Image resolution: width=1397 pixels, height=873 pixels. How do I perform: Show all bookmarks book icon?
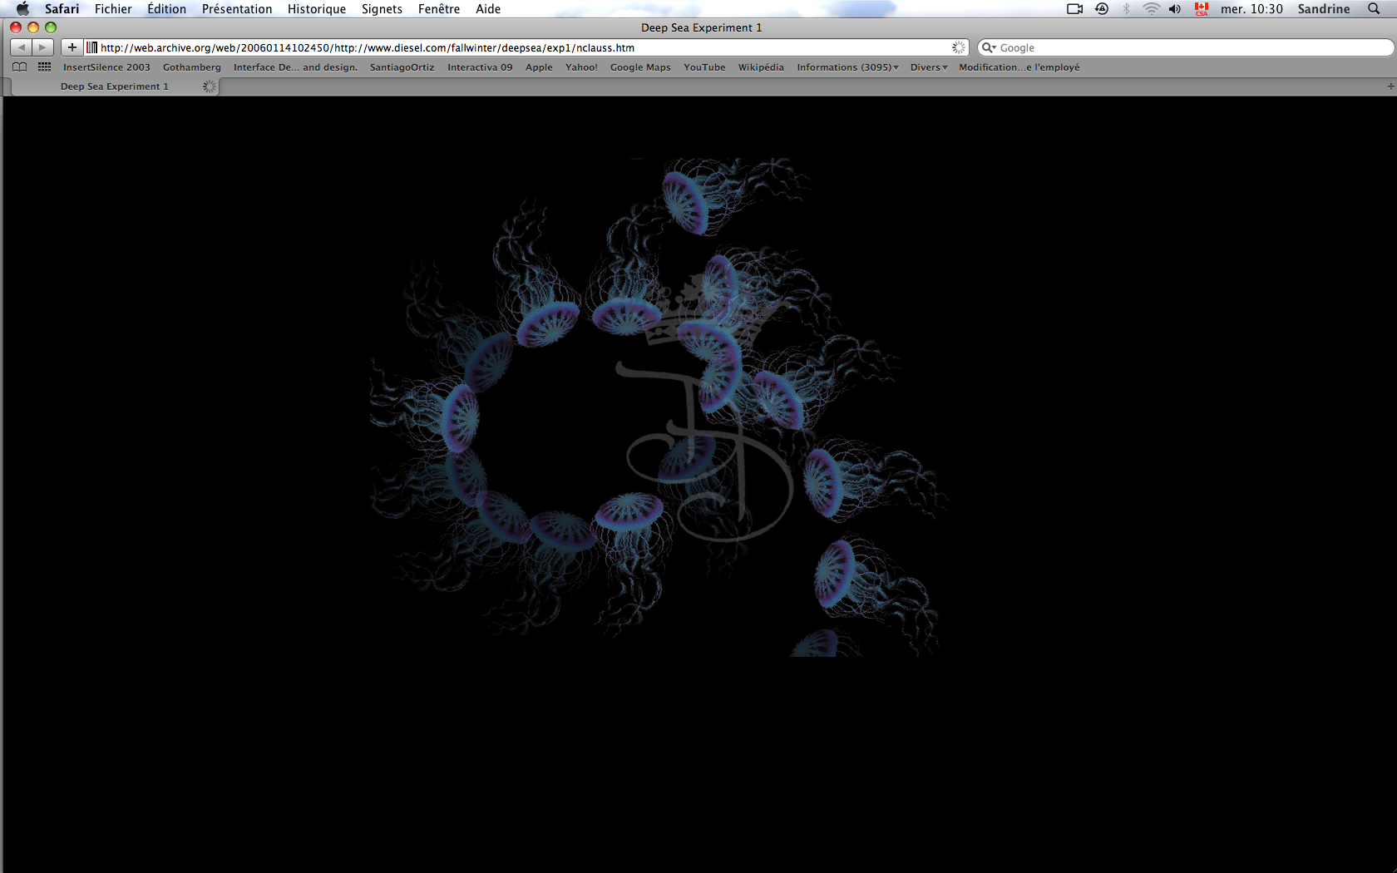(x=20, y=67)
